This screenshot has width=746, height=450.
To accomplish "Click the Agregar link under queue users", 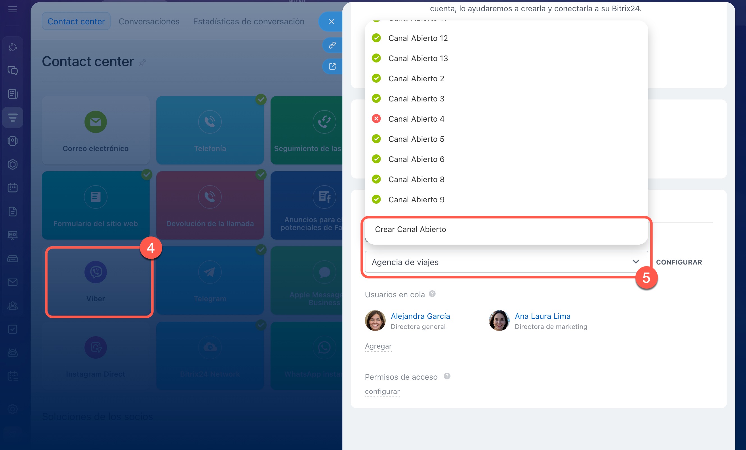I will [378, 346].
